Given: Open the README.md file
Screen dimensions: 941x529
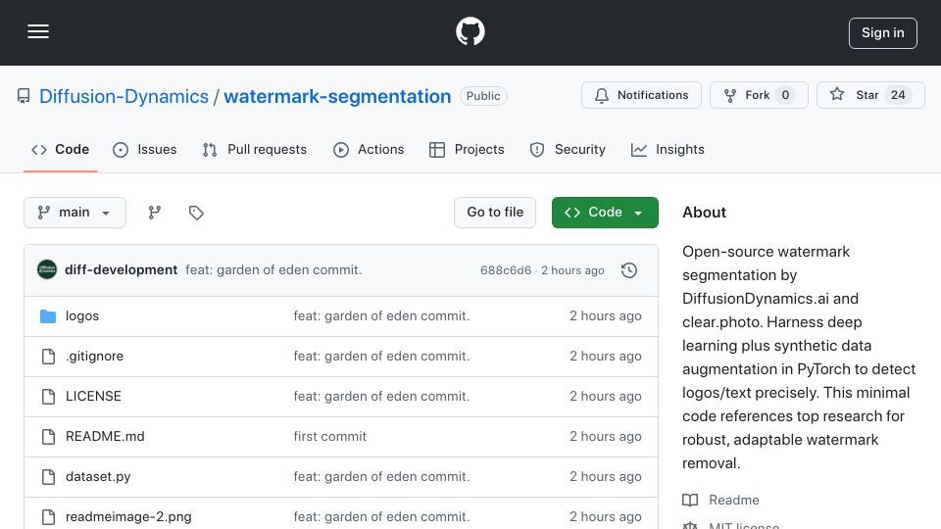Looking at the screenshot, I should (x=105, y=437).
